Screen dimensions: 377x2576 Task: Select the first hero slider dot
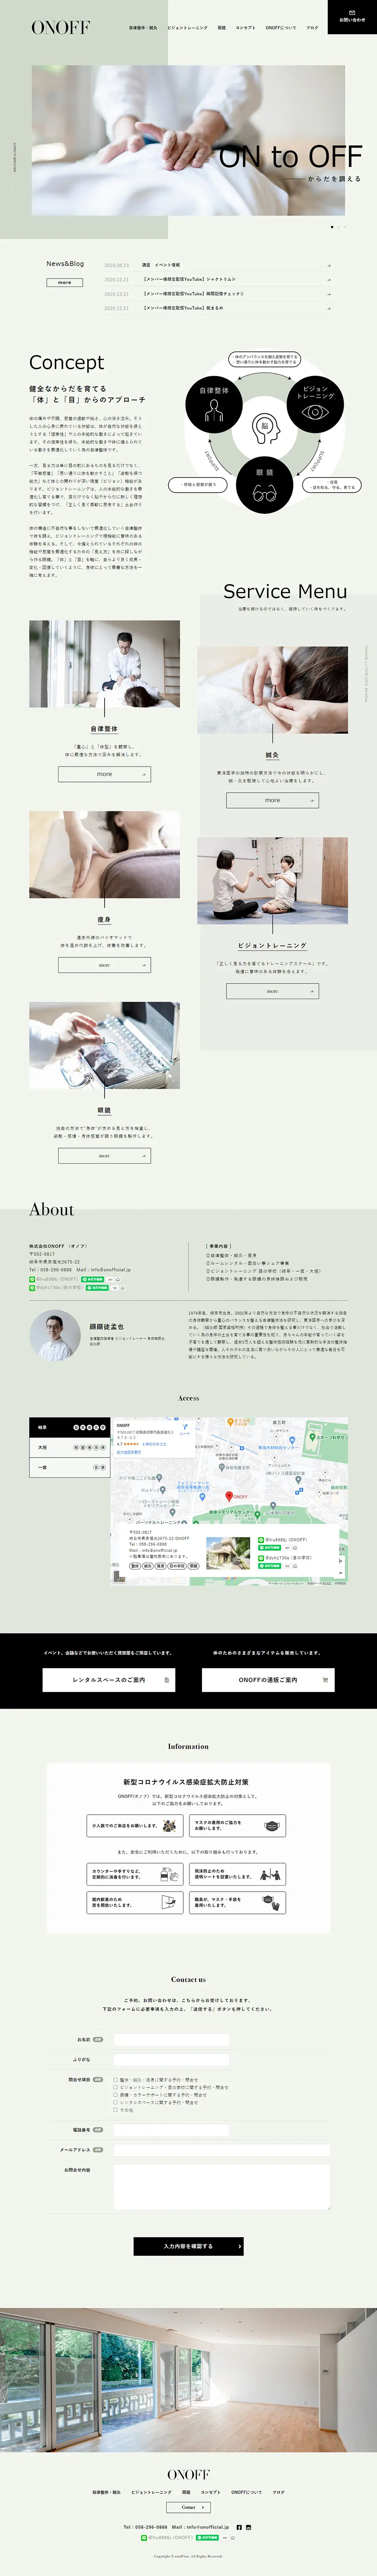[x=332, y=227]
